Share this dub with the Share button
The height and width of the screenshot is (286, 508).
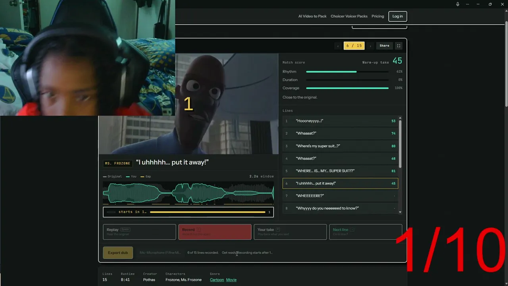point(385,46)
